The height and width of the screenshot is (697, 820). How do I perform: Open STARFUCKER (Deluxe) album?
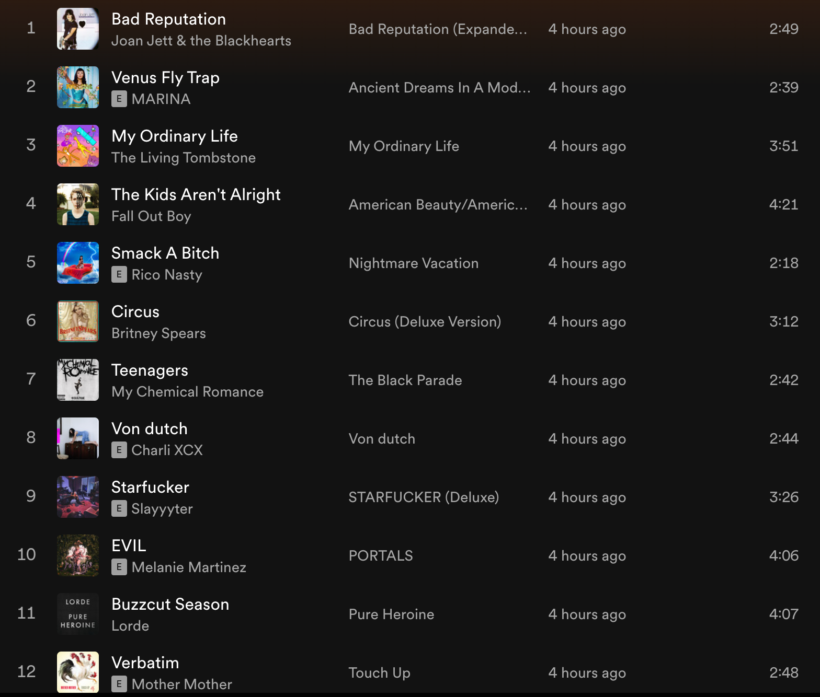[x=424, y=497]
